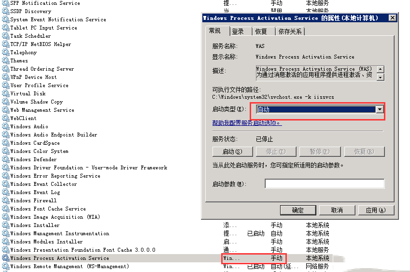This screenshot has width=410, height=272.
Task: Click gear icon beside Windows Defender
Action: coord(5,159)
